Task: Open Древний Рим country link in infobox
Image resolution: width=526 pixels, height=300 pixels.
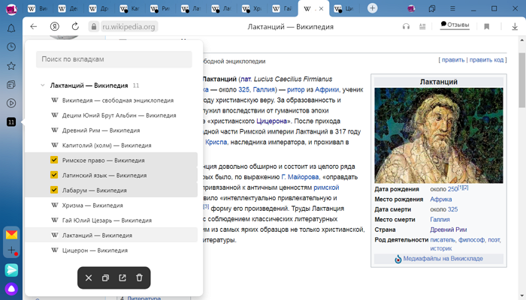Action: click(449, 229)
